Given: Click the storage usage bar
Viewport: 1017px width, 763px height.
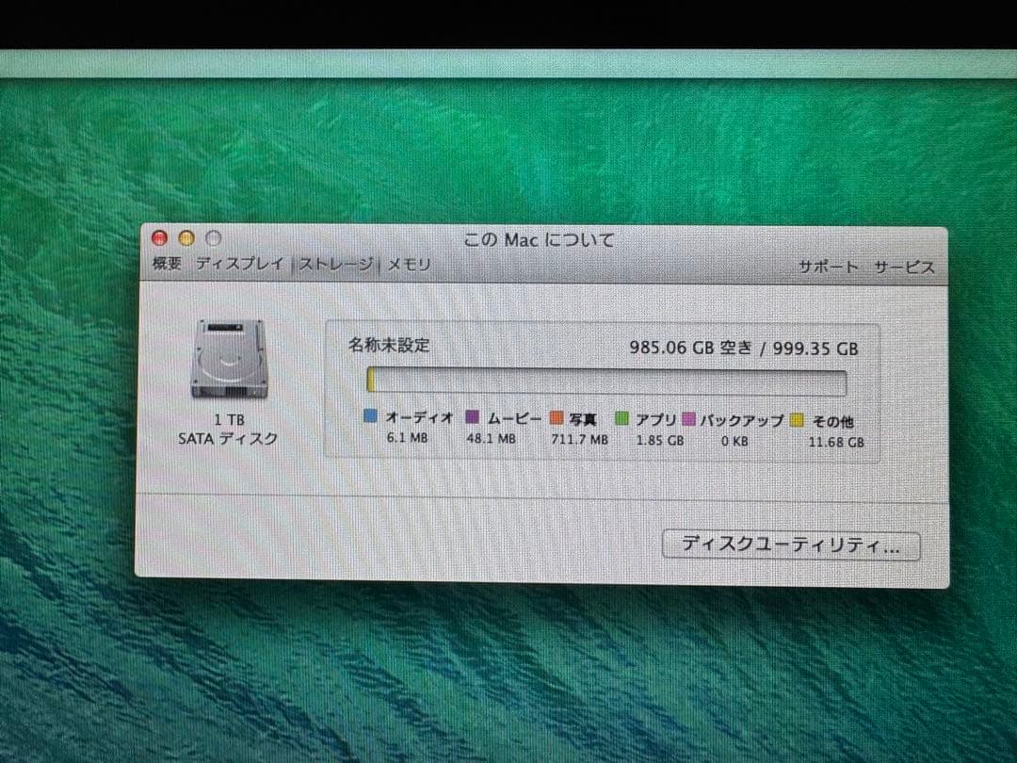Looking at the screenshot, I should [606, 381].
